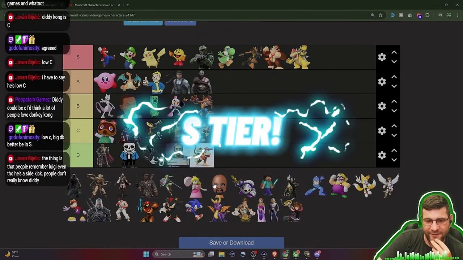Viewport: 463px width, 260px height.
Task: Move B tier row up with arrow
Action: click(394, 102)
